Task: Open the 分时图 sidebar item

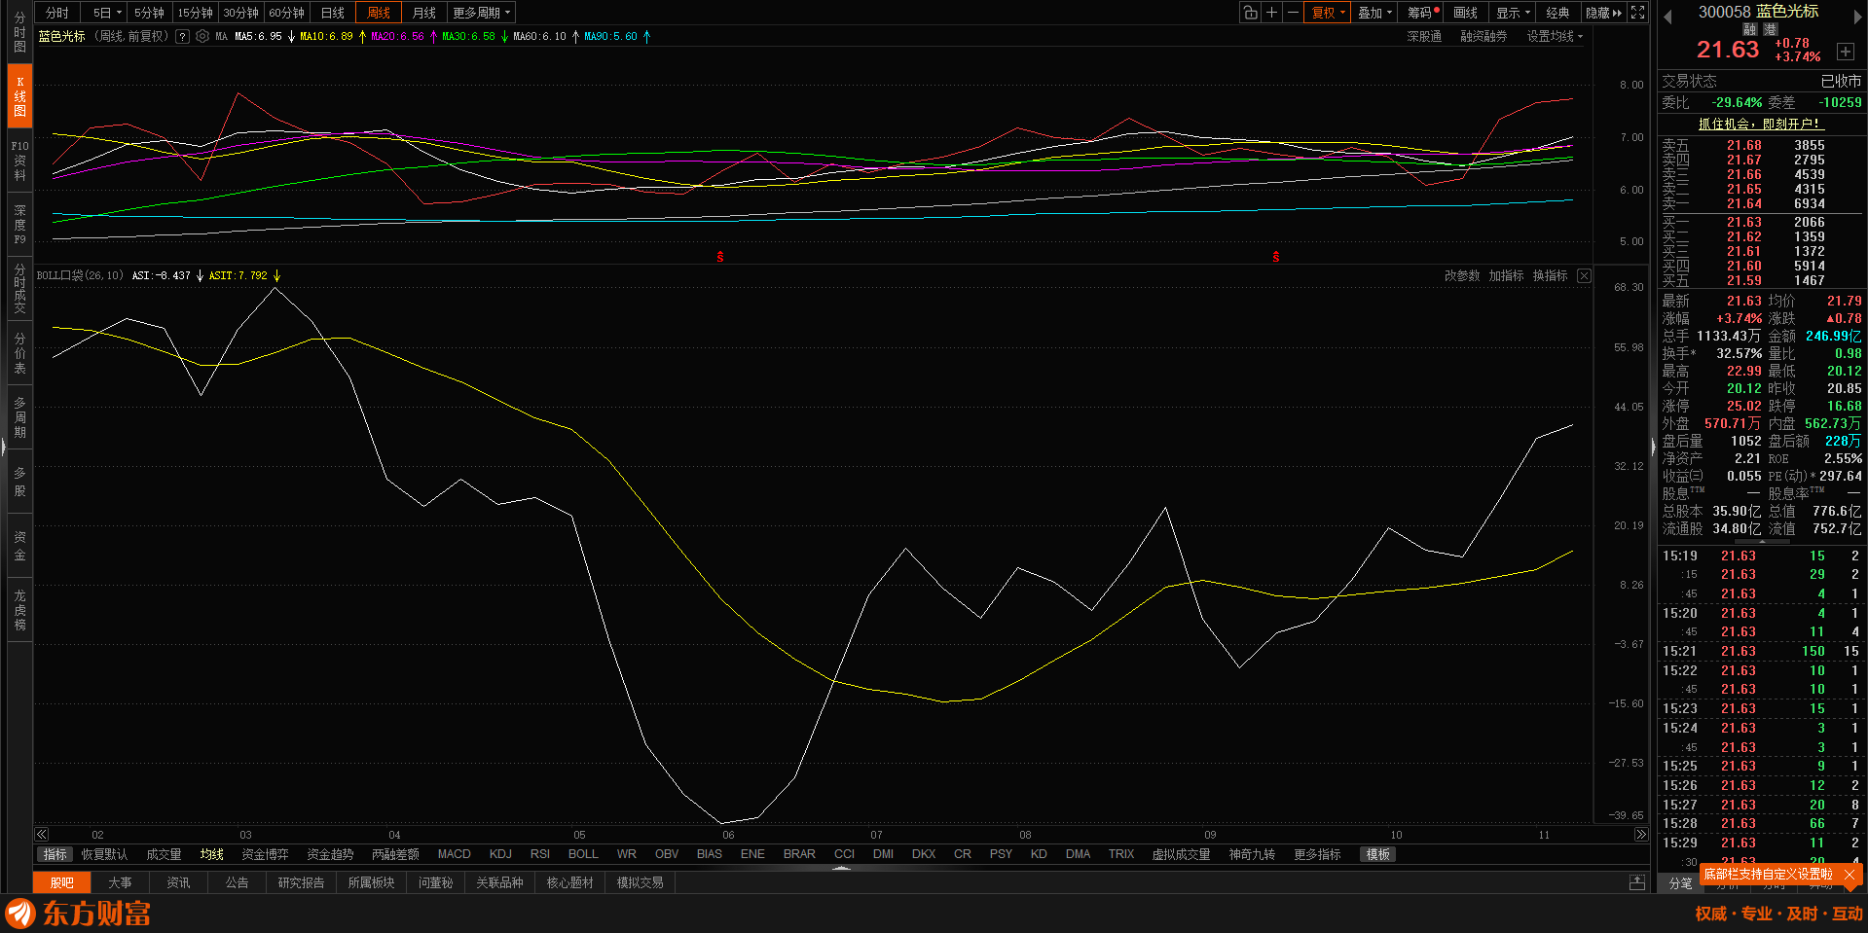Action: 19,32
